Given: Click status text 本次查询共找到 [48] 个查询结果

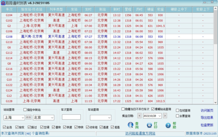Looking at the screenshot, I should pos(25,133).
